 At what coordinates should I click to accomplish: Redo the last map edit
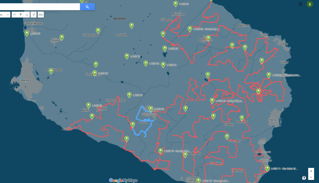point(7,15)
